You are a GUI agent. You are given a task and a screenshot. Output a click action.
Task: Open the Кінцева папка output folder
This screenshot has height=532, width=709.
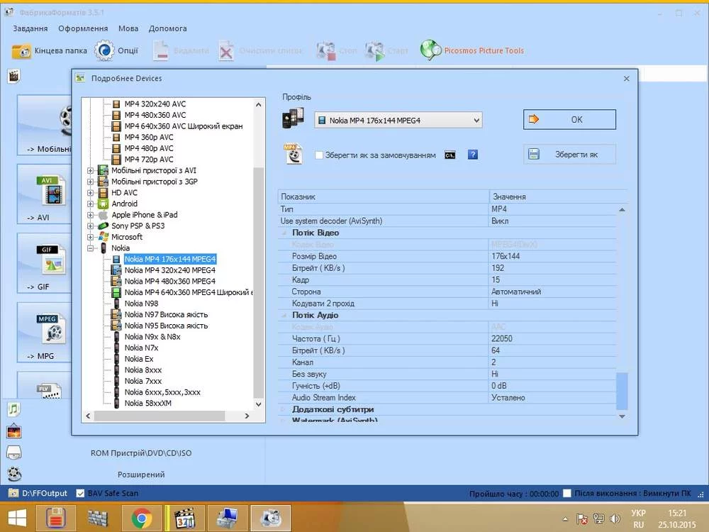click(50, 51)
